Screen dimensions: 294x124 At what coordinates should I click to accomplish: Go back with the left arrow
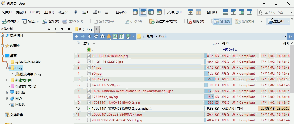[77, 36]
